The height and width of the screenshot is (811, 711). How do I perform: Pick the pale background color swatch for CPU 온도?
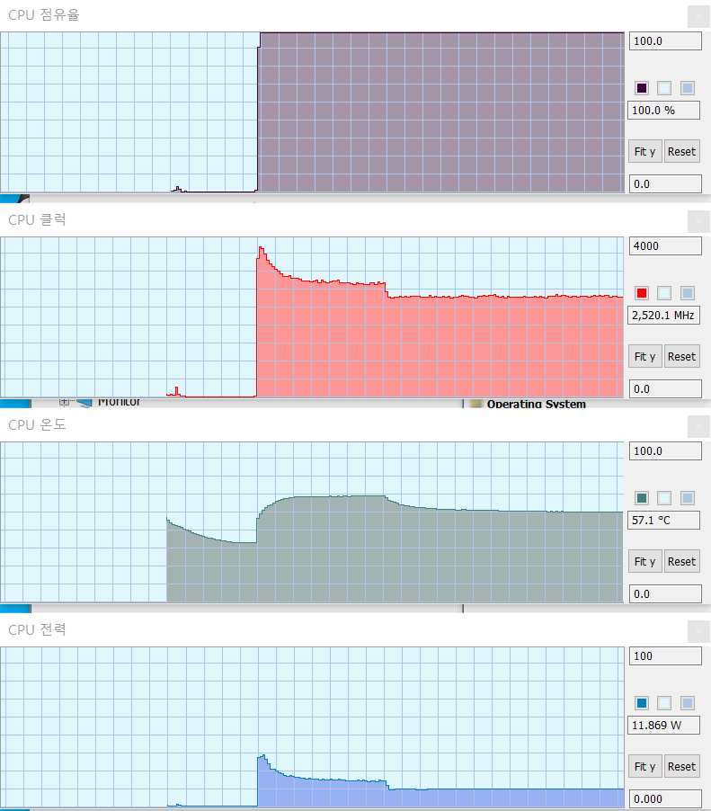pos(664,497)
